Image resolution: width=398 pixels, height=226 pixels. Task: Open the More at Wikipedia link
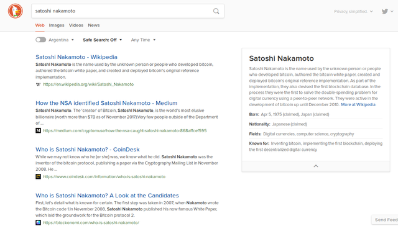[358, 105]
